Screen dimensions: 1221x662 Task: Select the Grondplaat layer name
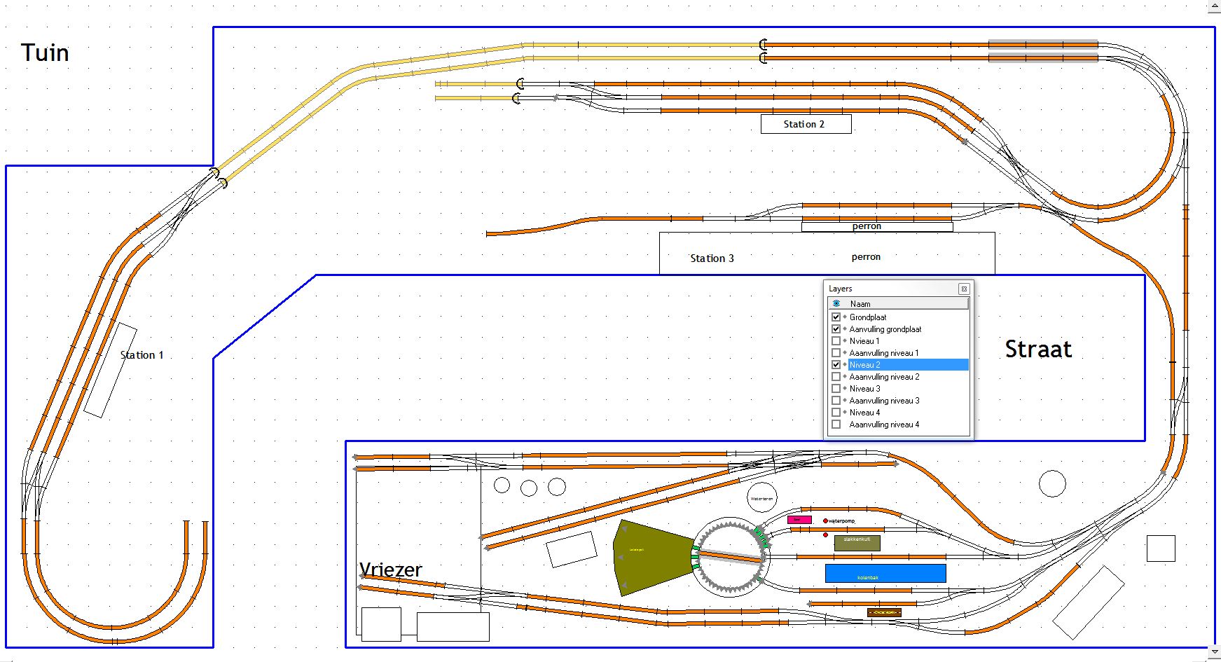tap(868, 317)
